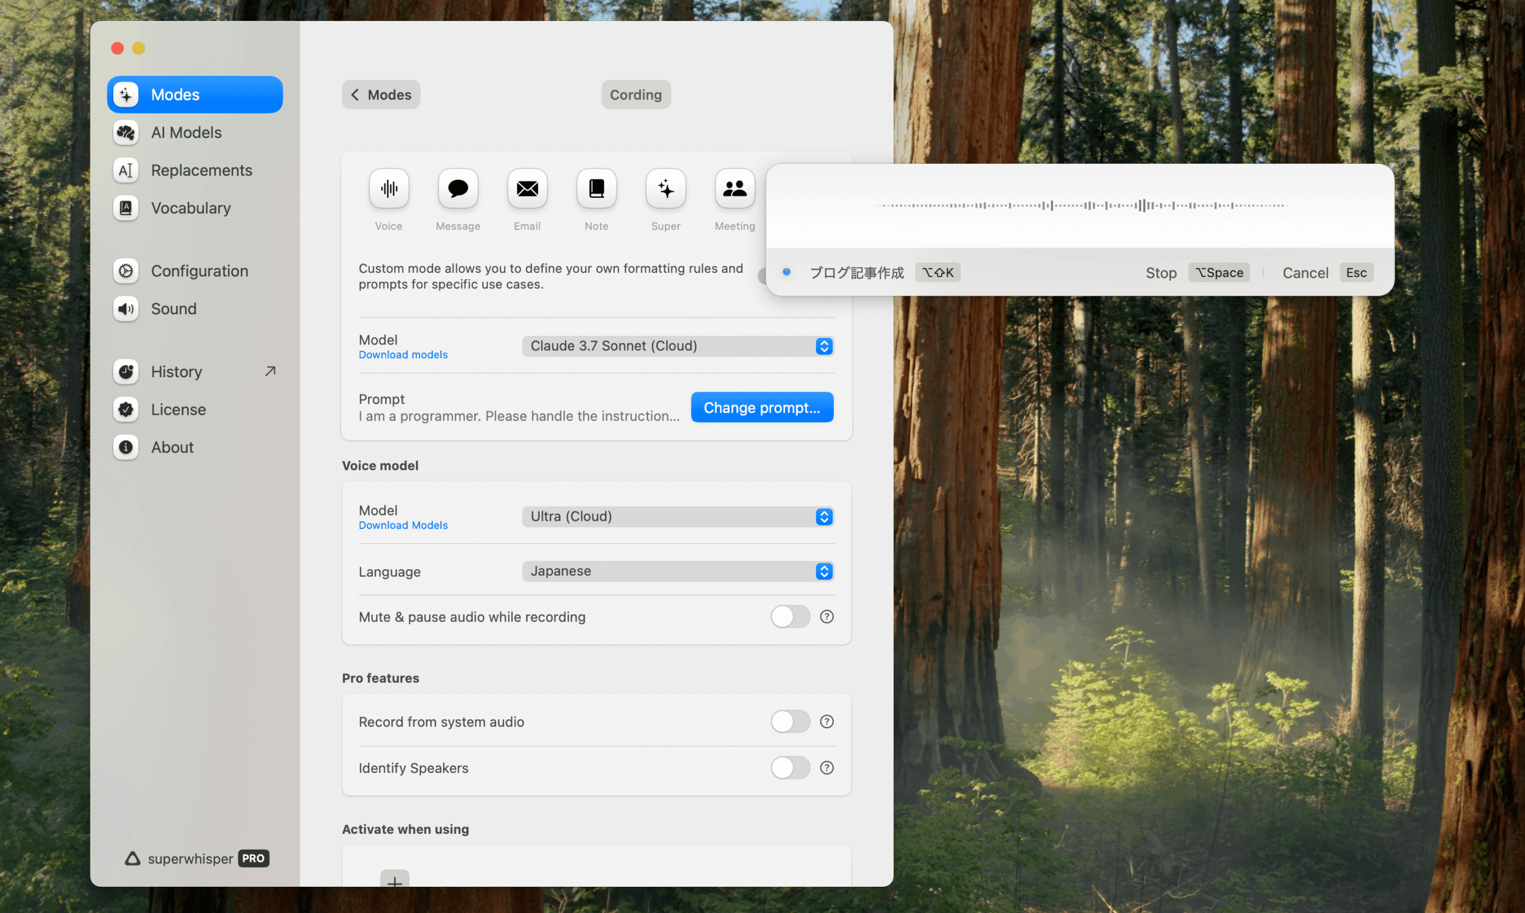Click Download models link under language model
This screenshot has height=913, width=1525.
(403, 355)
